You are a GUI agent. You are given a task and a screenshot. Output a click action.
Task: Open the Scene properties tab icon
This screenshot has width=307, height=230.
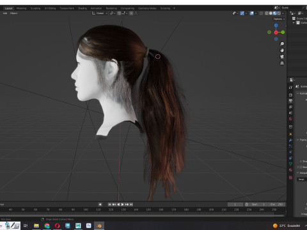coord(290,113)
